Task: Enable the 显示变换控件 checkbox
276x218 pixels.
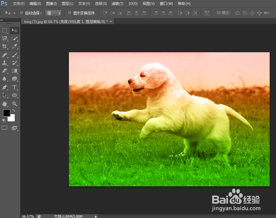Action: pos(70,13)
